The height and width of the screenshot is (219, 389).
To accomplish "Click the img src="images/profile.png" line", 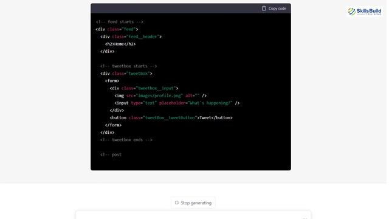I will point(160,96).
